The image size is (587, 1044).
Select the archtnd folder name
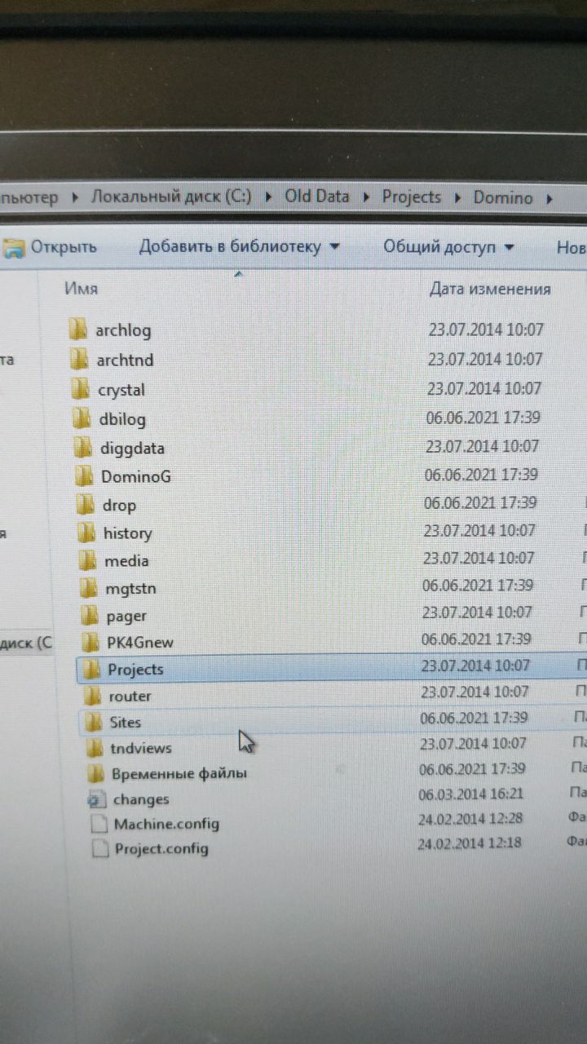pyautogui.click(x=125, y=360)
